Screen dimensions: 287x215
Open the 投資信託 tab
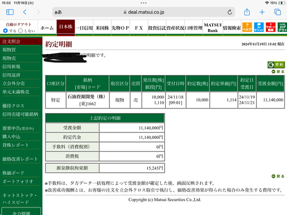click(x=157, y=28)
